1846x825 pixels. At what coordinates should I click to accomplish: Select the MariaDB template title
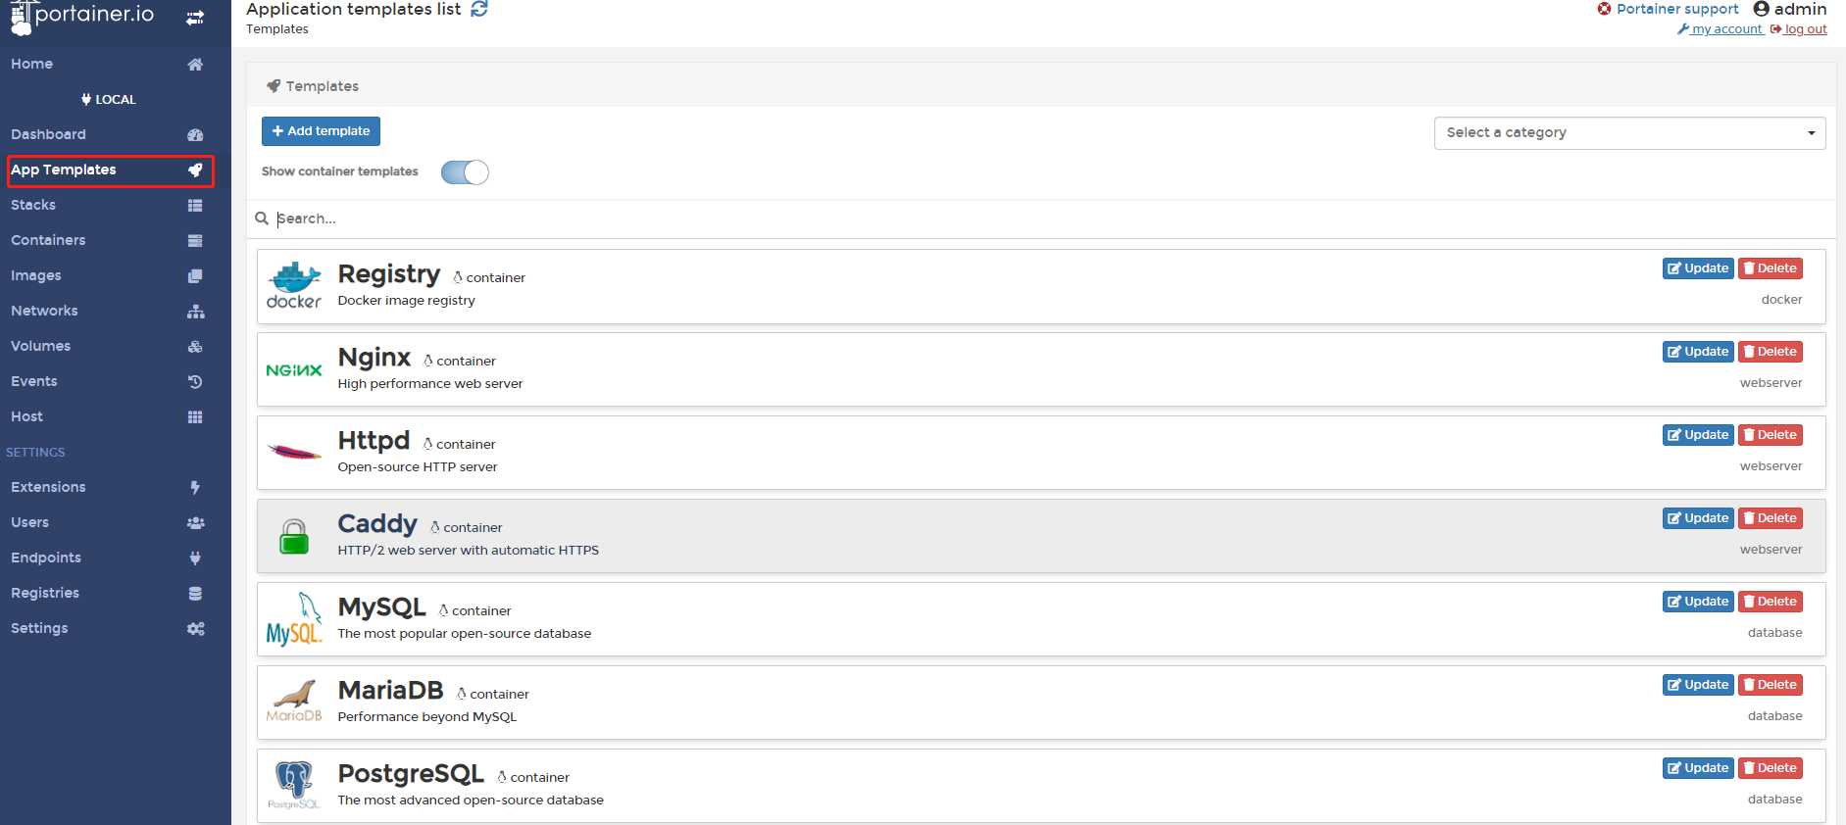(x=391, y=691)
